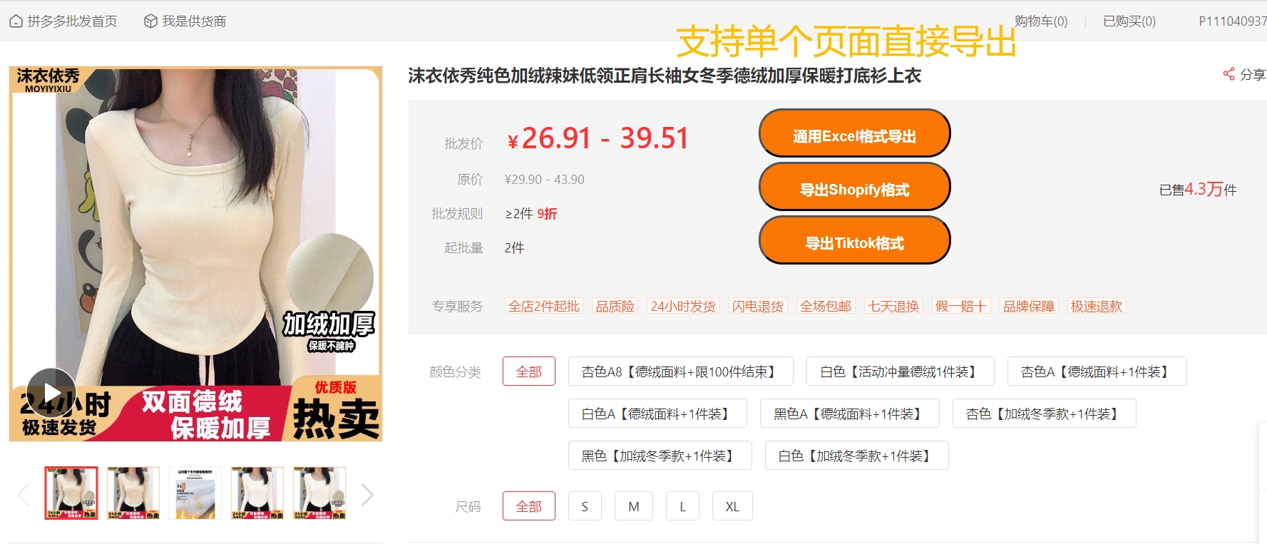Select 全部 under 尺码
This screenshot has width=1267, height=544.
click(x=529, y=506)
